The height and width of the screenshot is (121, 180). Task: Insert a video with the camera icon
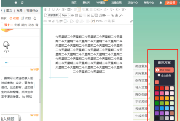(x=104, y=15)
